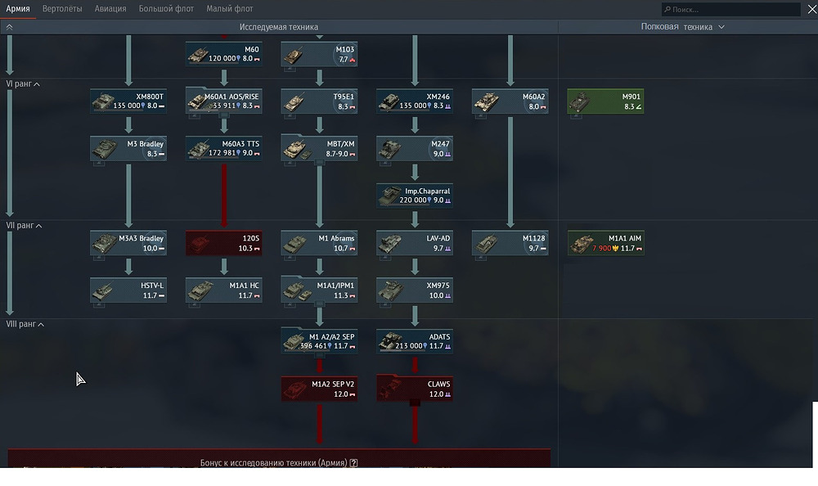818x486 pixels.
Task: Select the M1A1 AIM premium card
Action: [605, 243]
